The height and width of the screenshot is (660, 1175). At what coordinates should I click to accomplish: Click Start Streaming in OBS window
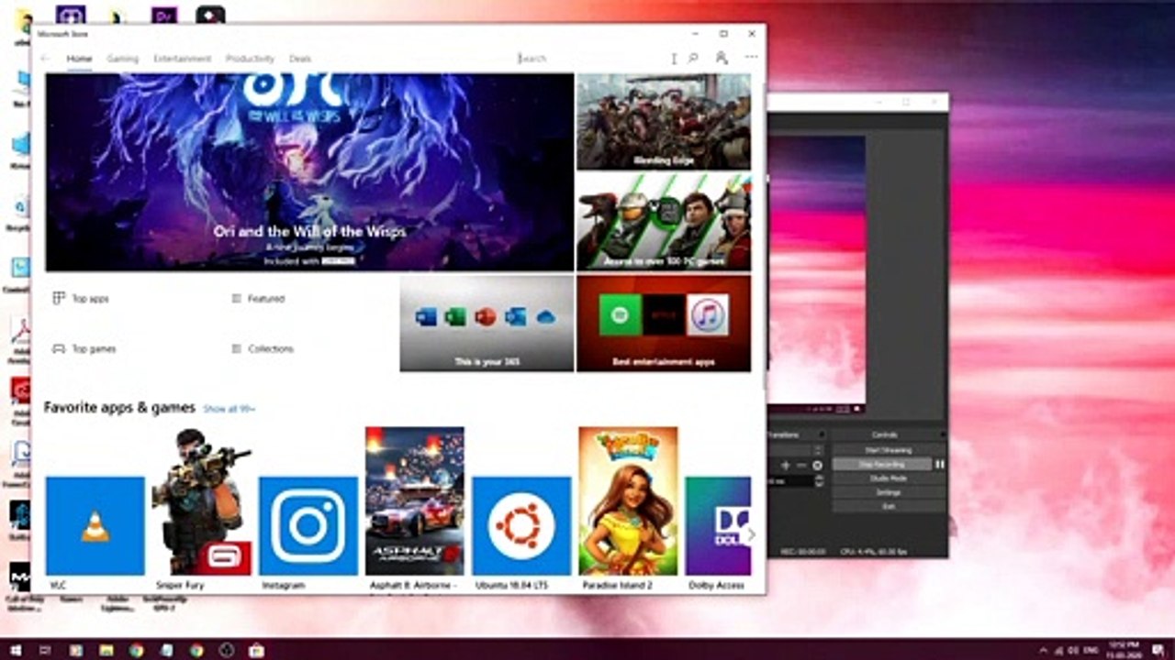[888, 450]
